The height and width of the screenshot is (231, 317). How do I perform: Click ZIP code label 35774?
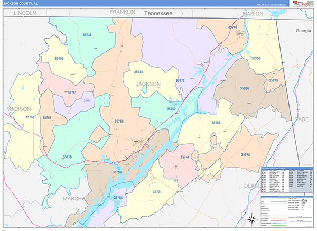pyautogui.click(x=87, y=101)
